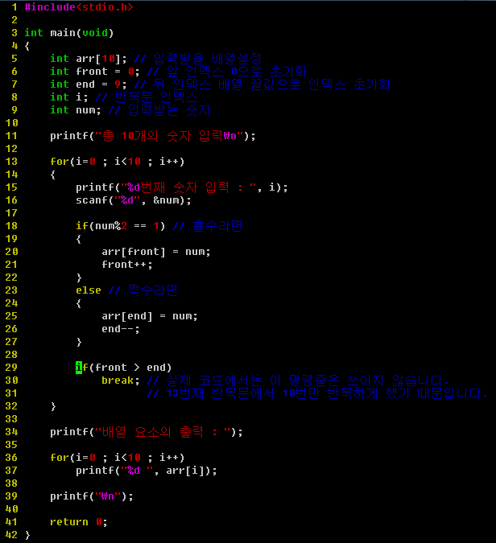Screen dimensions: 496x543
Task: Click the 'int main(void)' declaration
Action: click(69, 33)
